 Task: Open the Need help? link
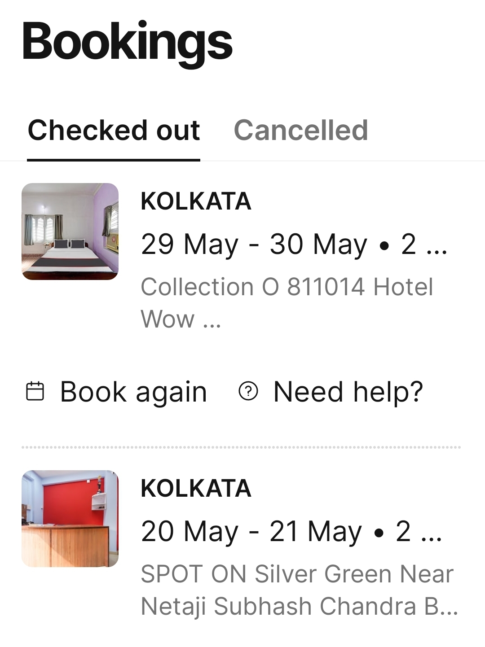(348, 392)
